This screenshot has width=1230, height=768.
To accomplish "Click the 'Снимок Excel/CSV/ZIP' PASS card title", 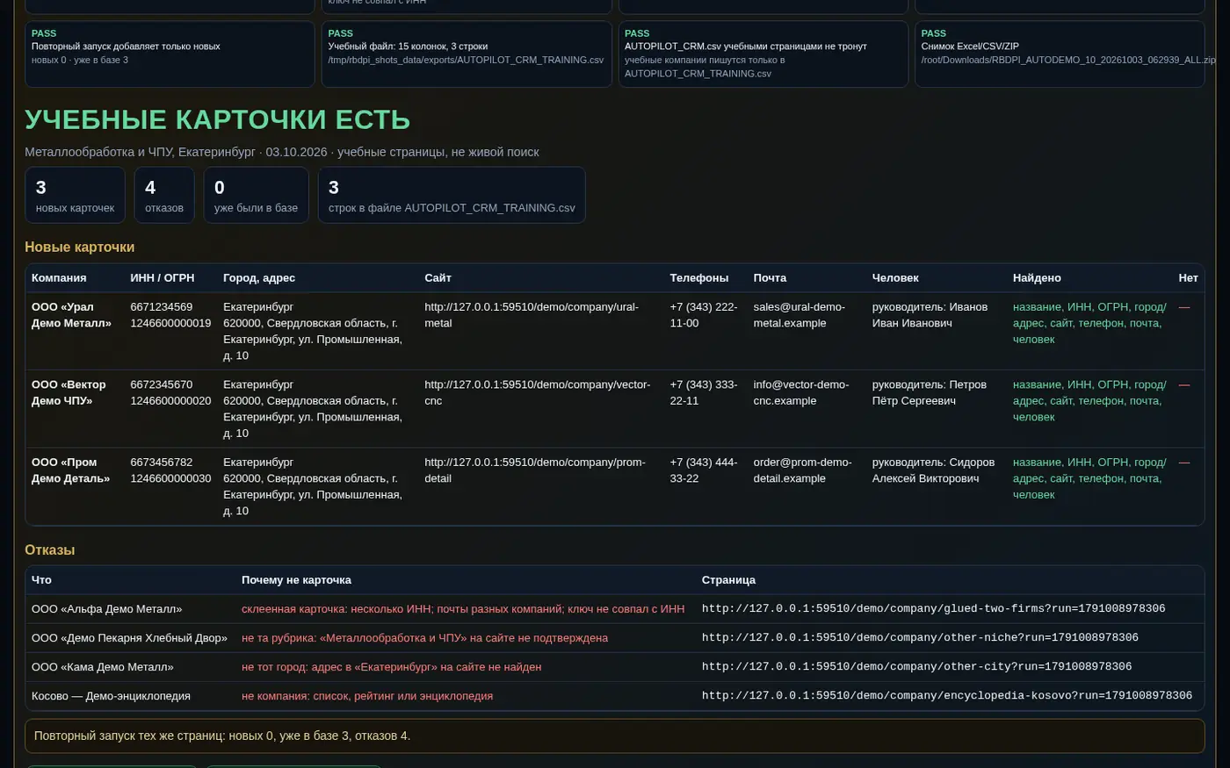I will pyautogui.click(x=970, y=47).
